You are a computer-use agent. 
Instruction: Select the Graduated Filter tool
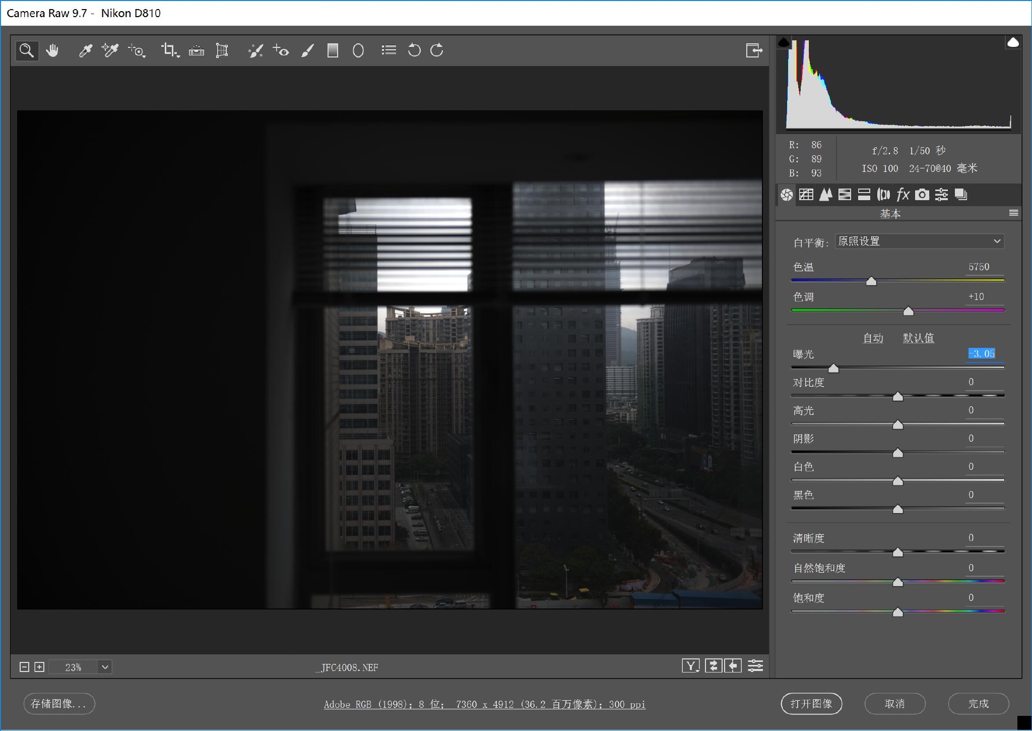pyautogui.click(x=333, y=50)
